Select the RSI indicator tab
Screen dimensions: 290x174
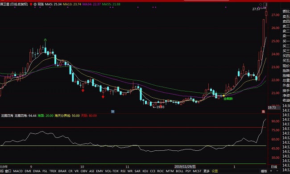pyautogui.click(x=123, y=171)
